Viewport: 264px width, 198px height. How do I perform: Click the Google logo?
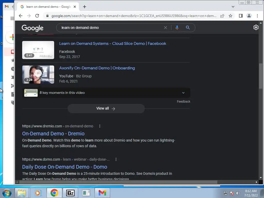pos(32,28)
